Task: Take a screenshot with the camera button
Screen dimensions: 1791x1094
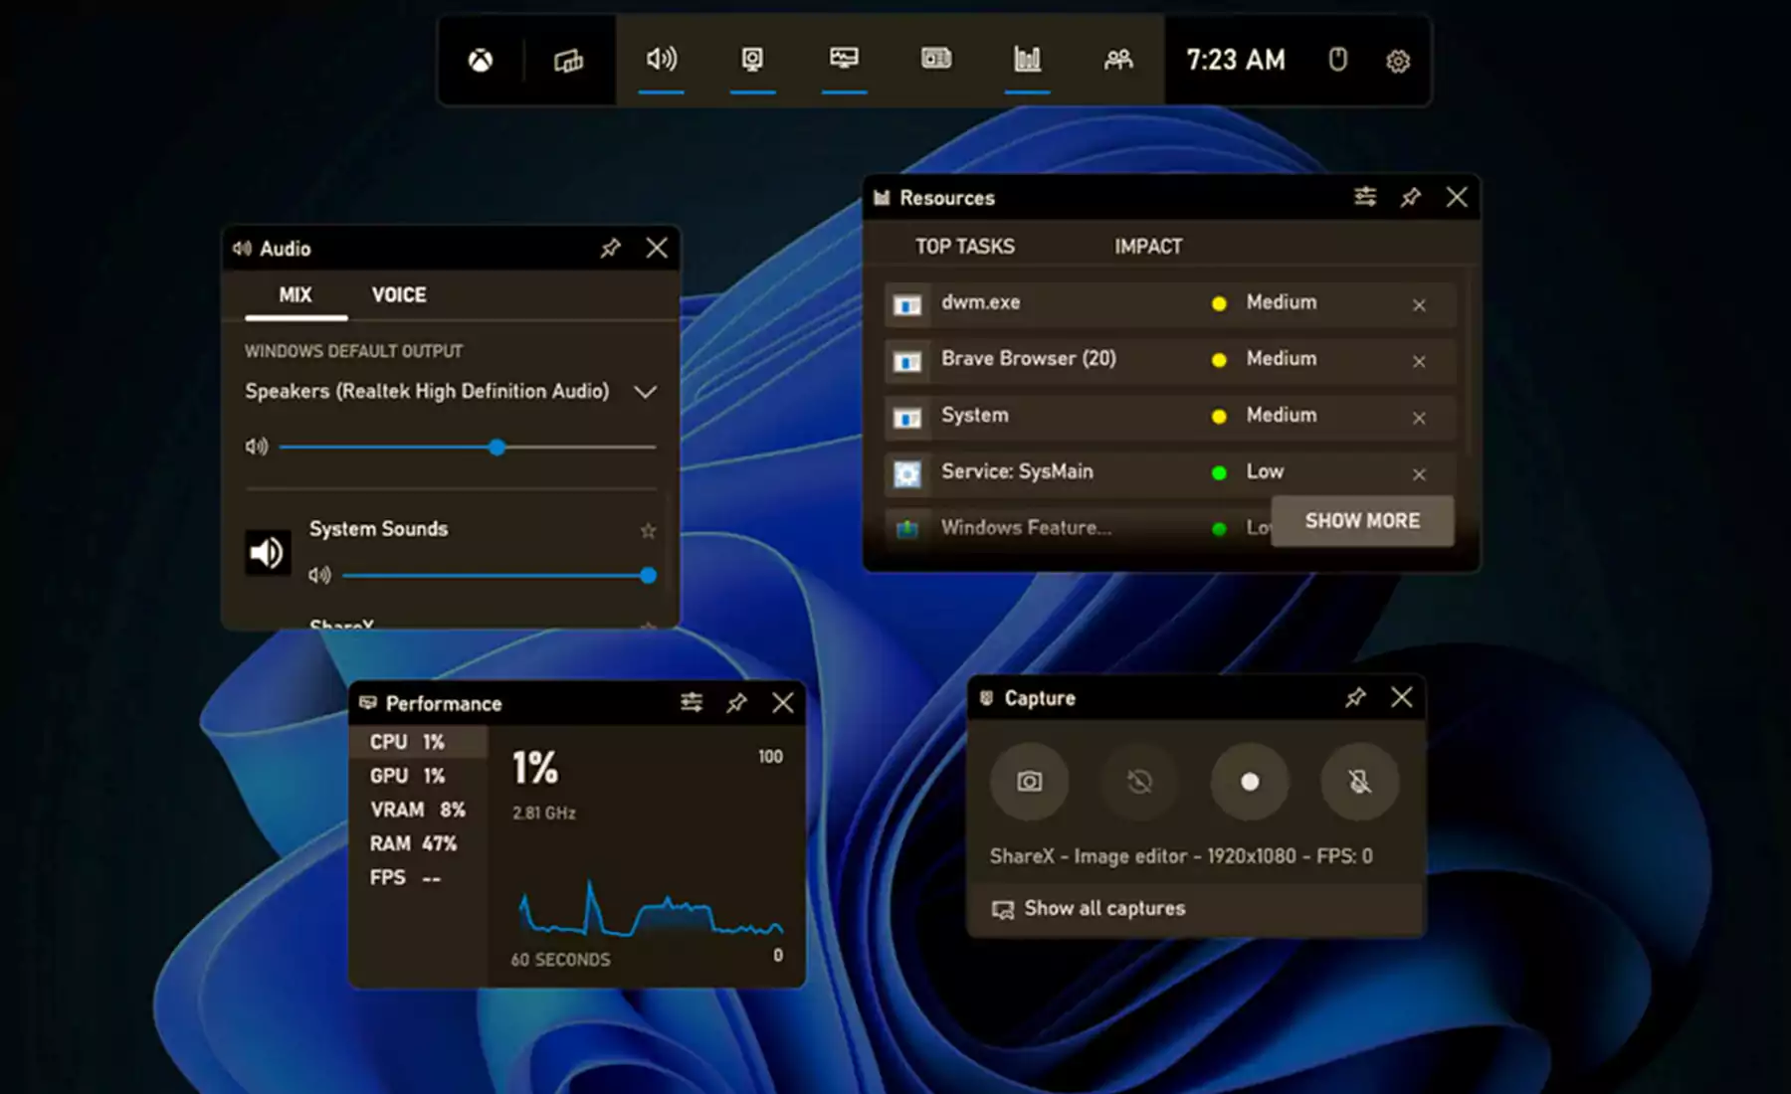Action: tap(1030, 782)
